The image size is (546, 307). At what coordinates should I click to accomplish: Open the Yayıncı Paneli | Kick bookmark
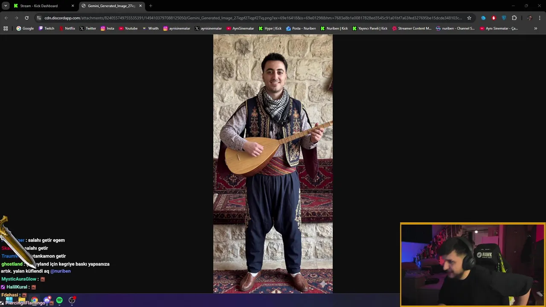click(x=370, y=29)
